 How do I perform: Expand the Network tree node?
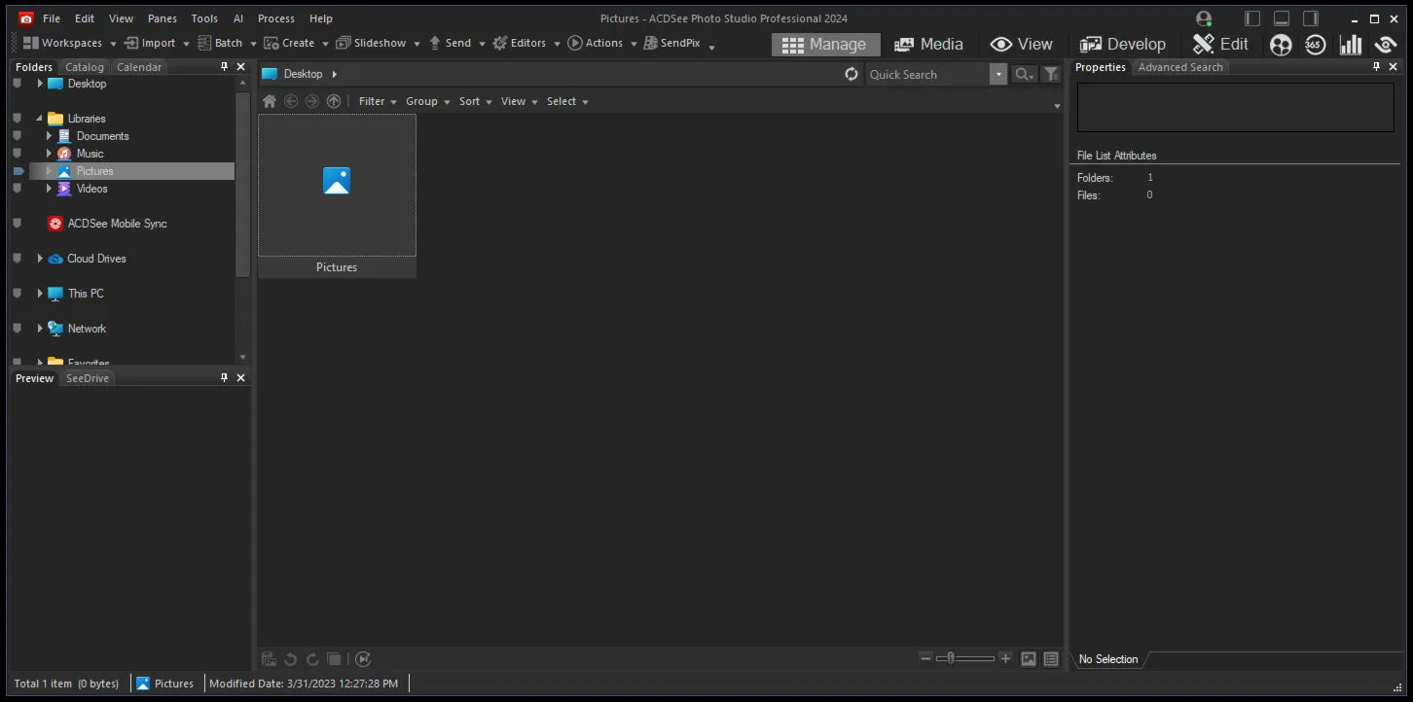[x=40, y=329]
